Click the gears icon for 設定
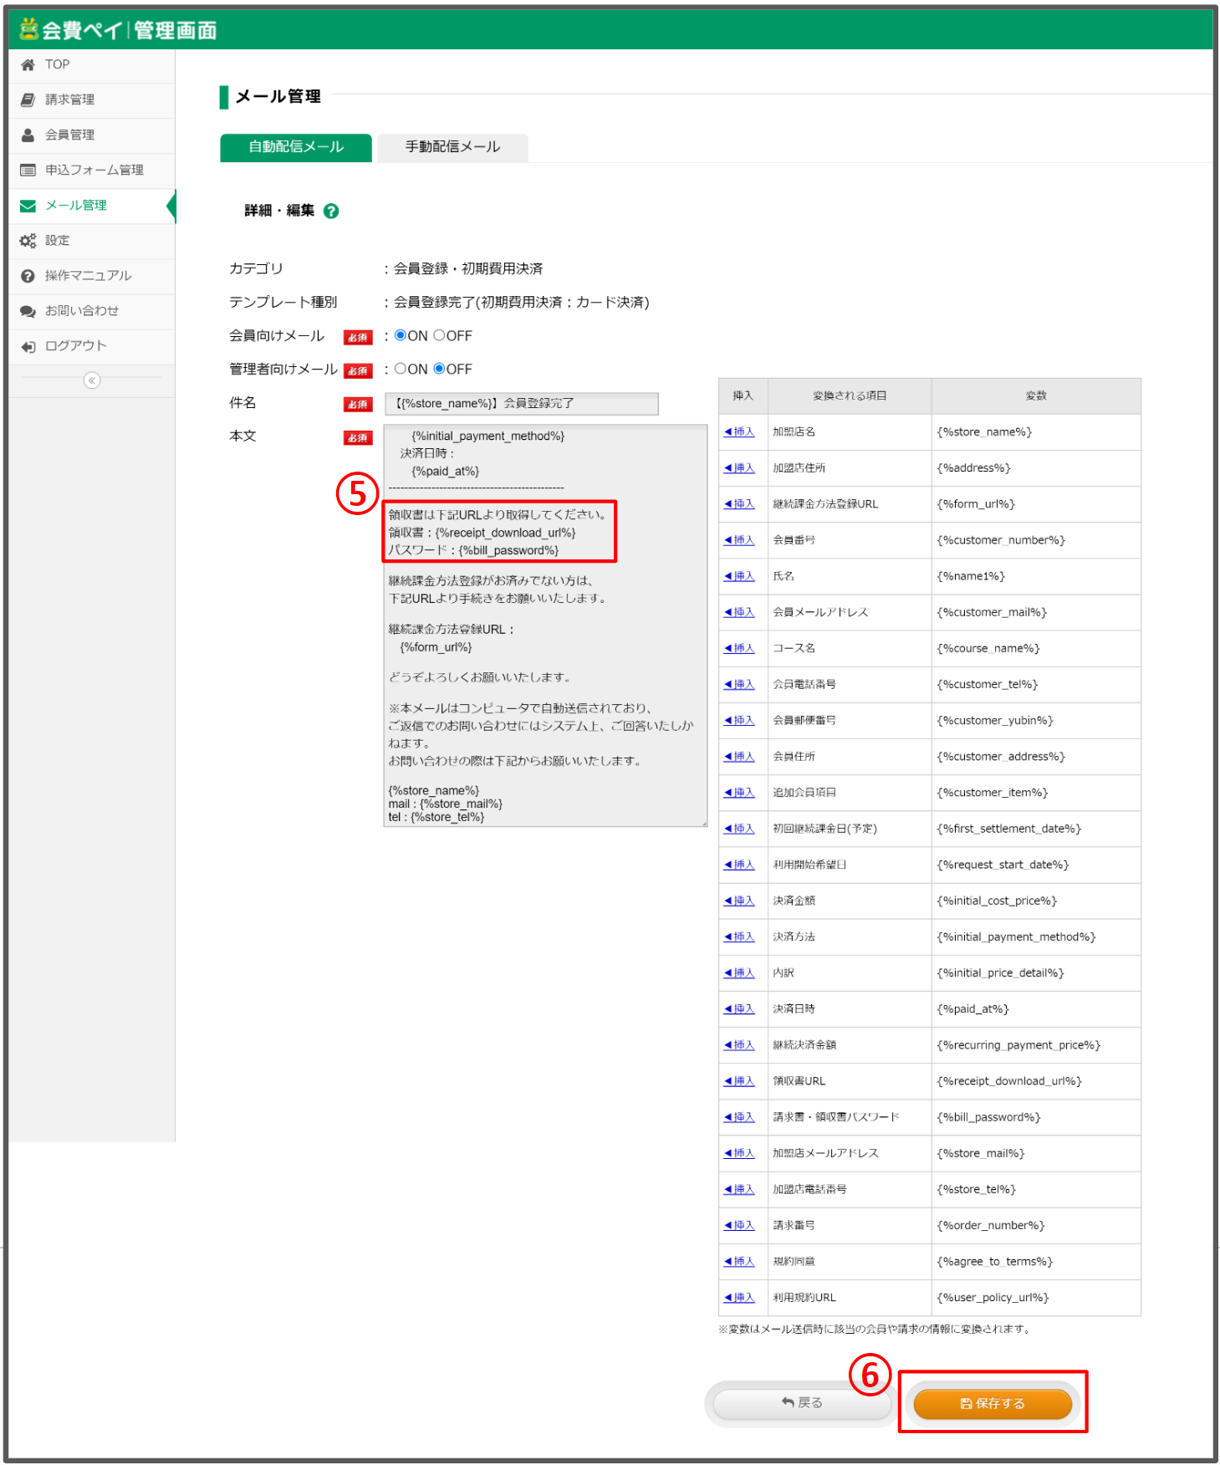 [x=28, y=241]
